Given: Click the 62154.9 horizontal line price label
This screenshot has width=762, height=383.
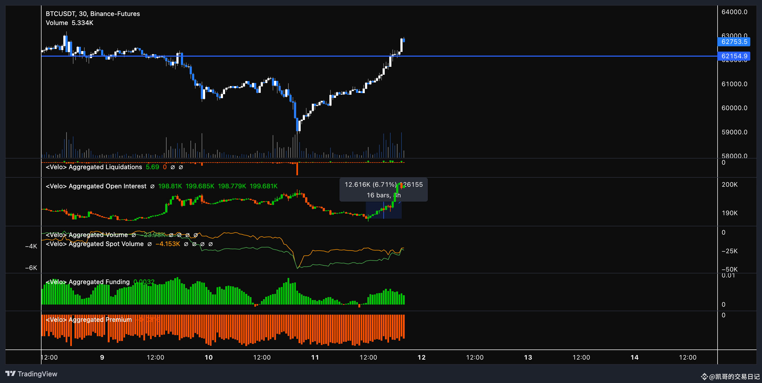Looking at the screenshot, I should coord(734,56).
